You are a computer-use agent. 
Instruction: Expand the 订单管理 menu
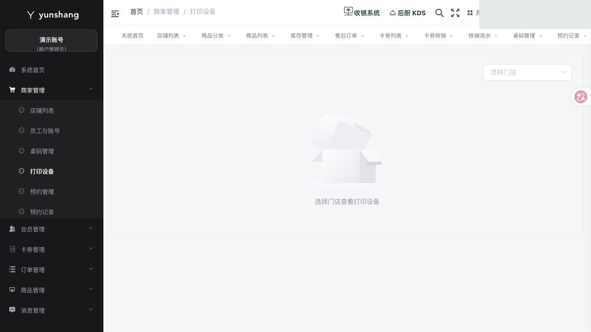51,270
